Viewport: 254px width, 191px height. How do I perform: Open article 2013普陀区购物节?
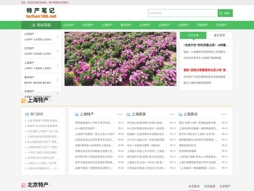click(85, 128)
